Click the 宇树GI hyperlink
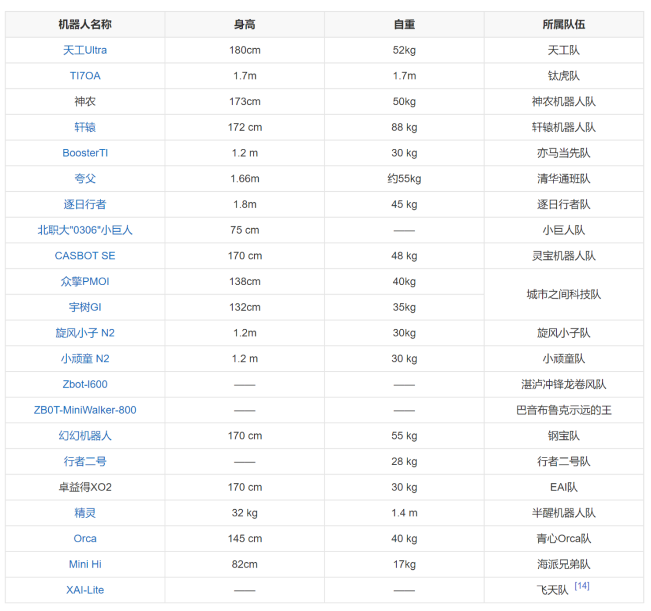The width and height of the screenshot is (651, 611). 85,307
